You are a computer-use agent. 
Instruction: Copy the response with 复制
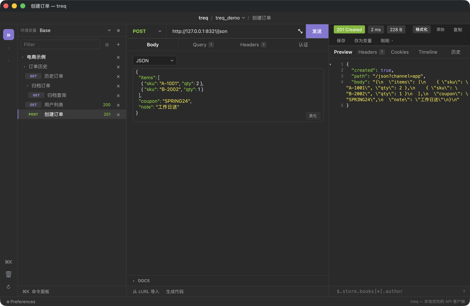[458, 30]
